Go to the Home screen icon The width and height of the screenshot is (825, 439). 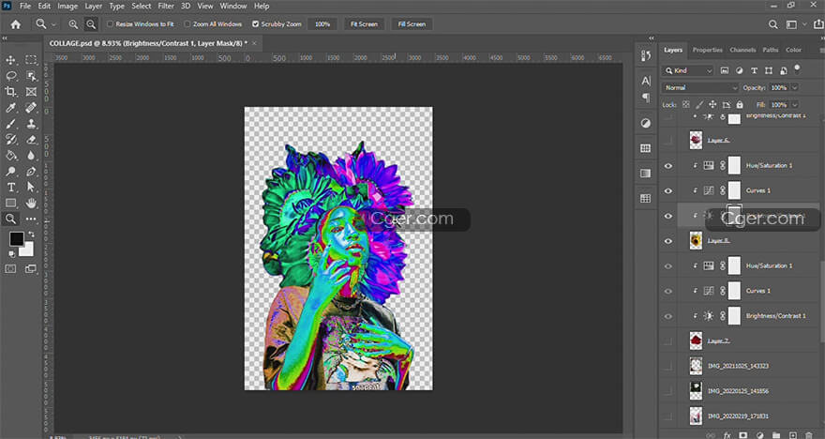pyautogui.click(x=16, y=24)
